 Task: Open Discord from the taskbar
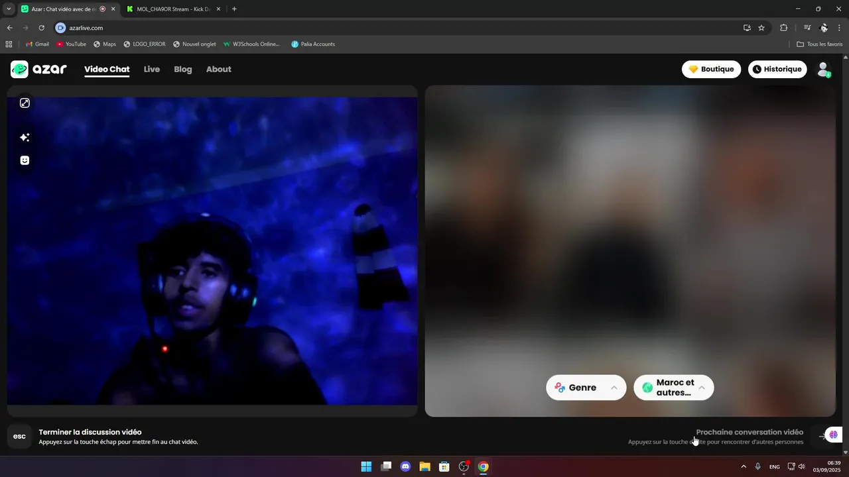[x=405, y=466]
